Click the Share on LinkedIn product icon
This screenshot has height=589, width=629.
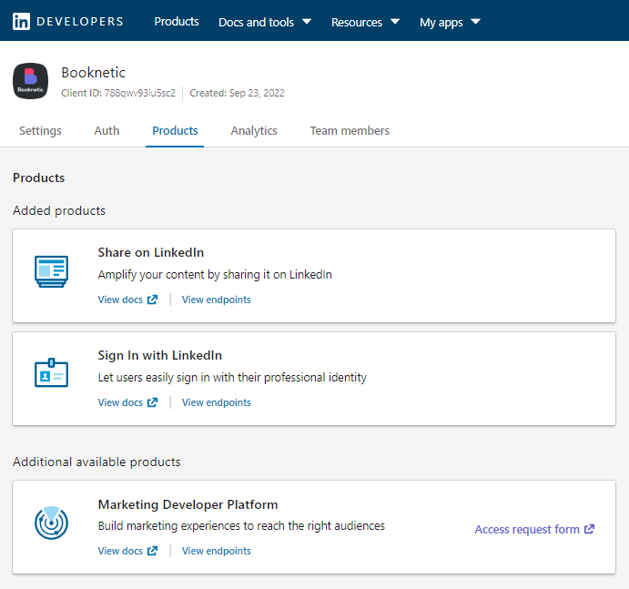51,271
